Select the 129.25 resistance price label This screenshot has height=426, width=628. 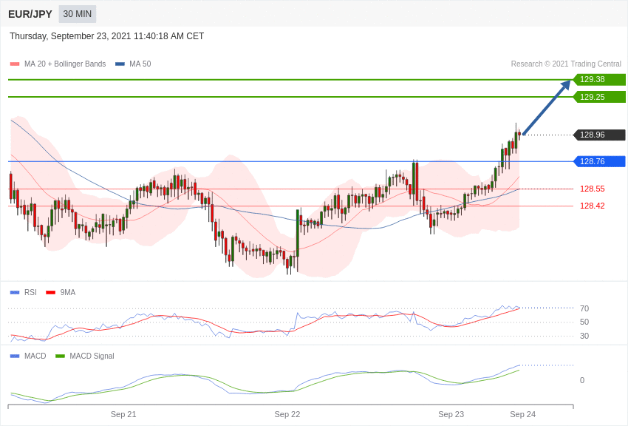(599, 97)
